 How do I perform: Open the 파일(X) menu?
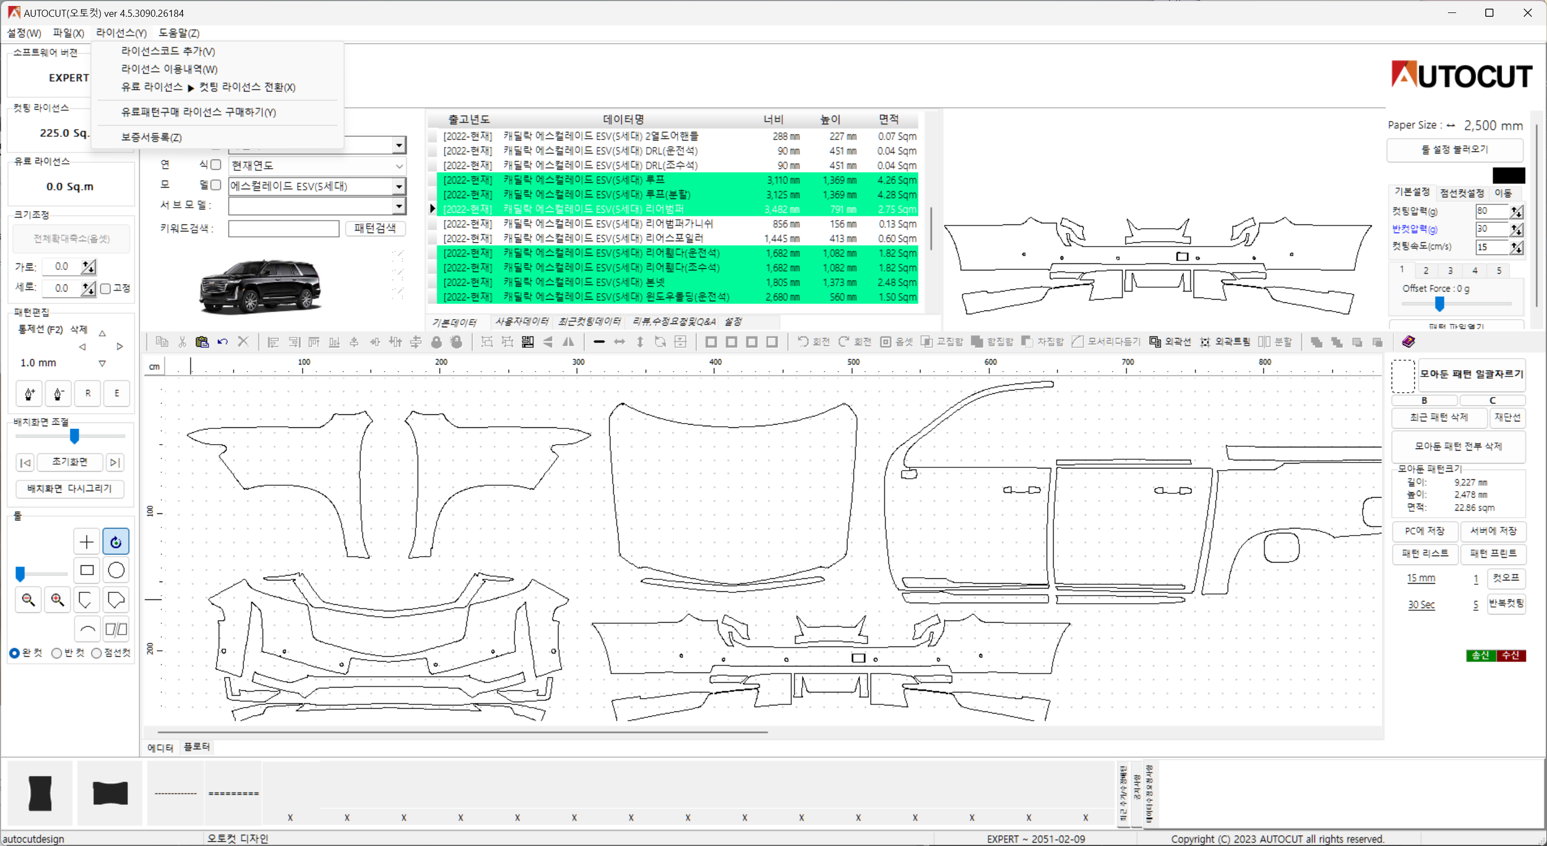tap(69, 32)
